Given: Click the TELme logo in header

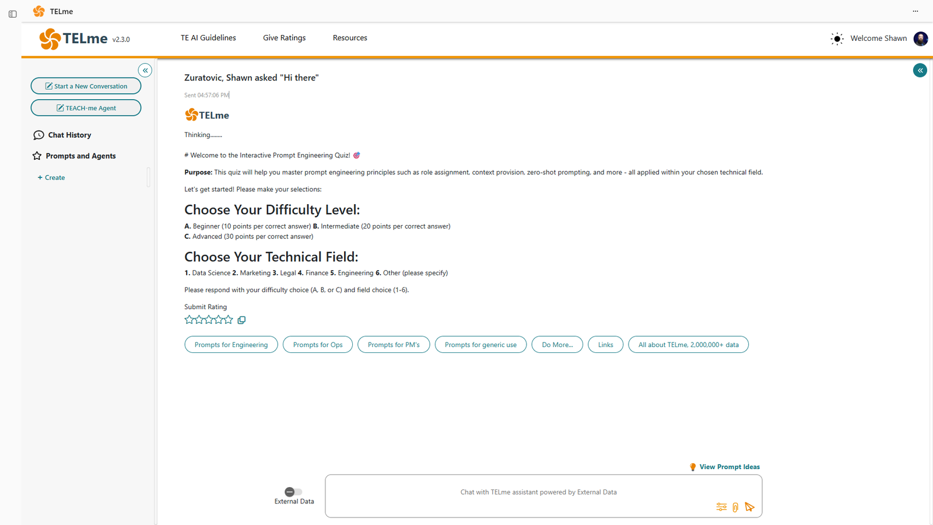Looking at the screenshot, I should point(74,39).
